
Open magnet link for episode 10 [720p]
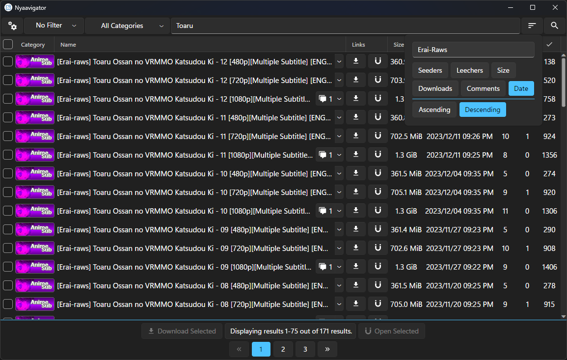[x=378, y=192]
